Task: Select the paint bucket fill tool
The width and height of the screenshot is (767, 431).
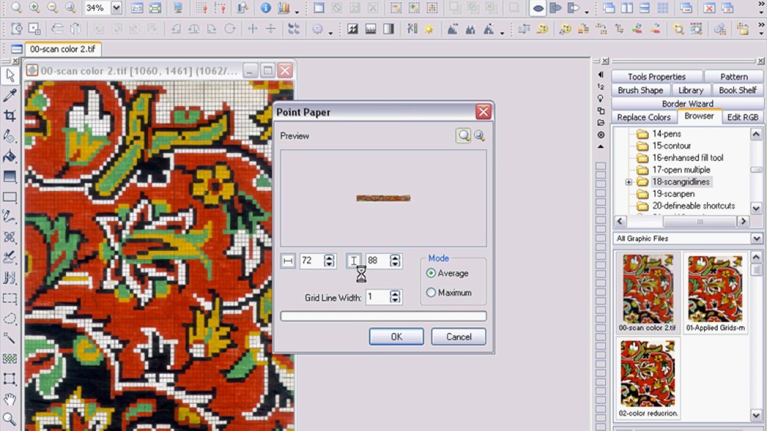Action: click(10, 156)
